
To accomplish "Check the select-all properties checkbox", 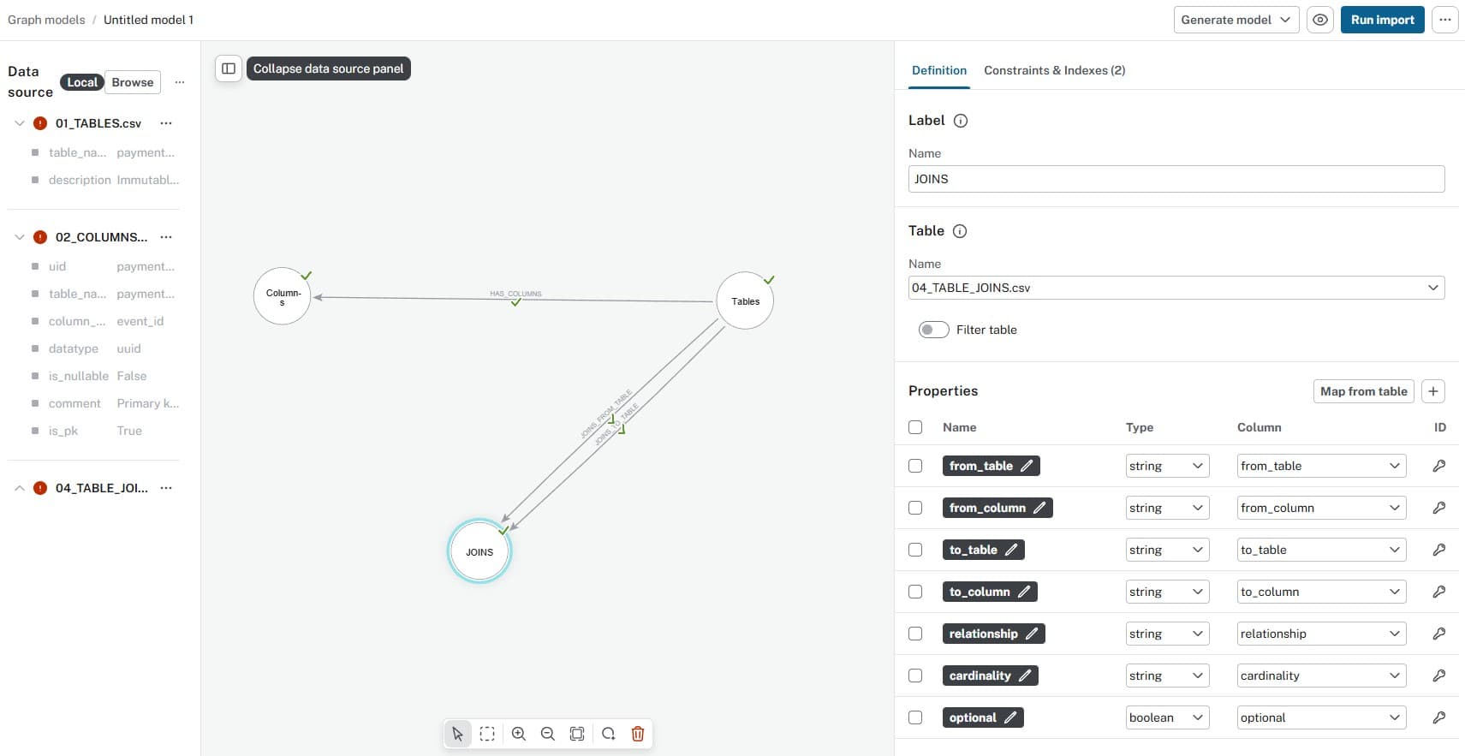I will pyautogui.click(x=915, y=427).
